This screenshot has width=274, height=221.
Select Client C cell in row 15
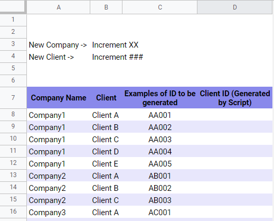click(x=106, y=200)
